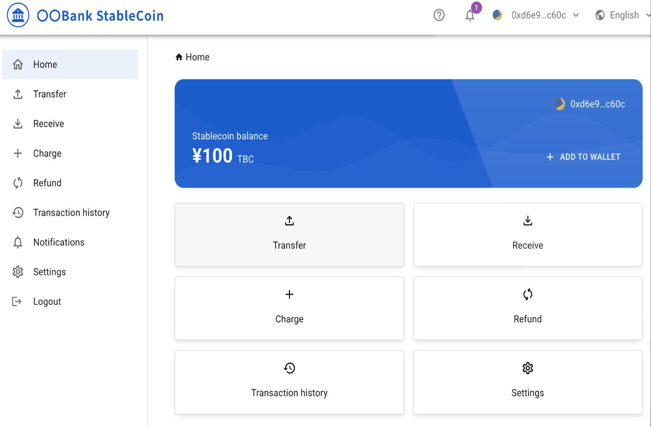Image resolution: width=651 pixels, height=427 pixels.
Task: Click the plus icon on the Charge card
Action: [x=289, y=294]
